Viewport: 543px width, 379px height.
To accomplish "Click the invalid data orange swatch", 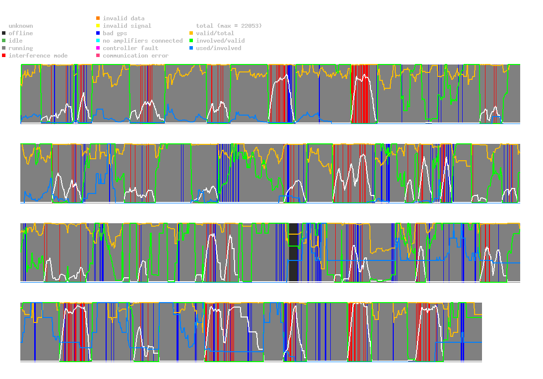I will [x=98, y=18].
